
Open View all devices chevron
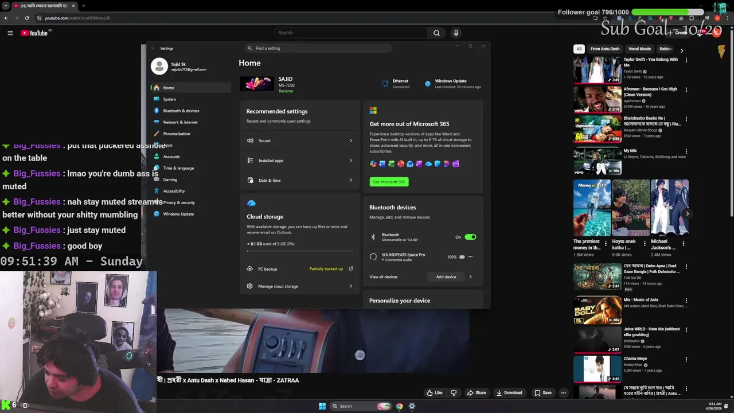(x=470, y=277)
